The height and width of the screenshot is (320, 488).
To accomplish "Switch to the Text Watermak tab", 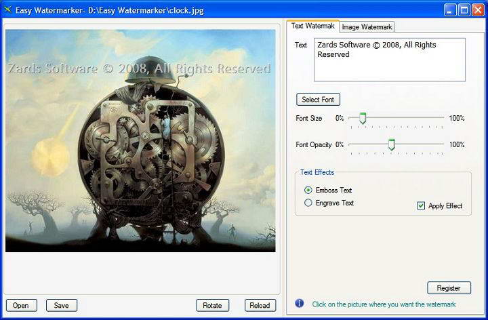I will pyautogui.click(x=312, y=26).
